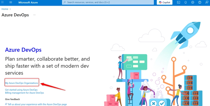Viewport: 210px width, 106px height.
Task: Click the Give feedback label
Action: [12, 99]
